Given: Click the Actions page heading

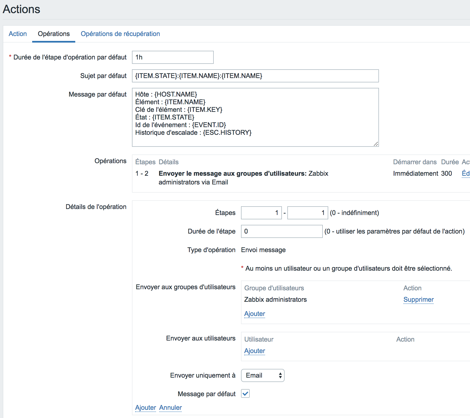Looking at the screenshot, I should (22, 9).
